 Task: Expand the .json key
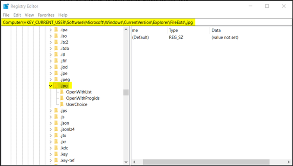(51, 123)
